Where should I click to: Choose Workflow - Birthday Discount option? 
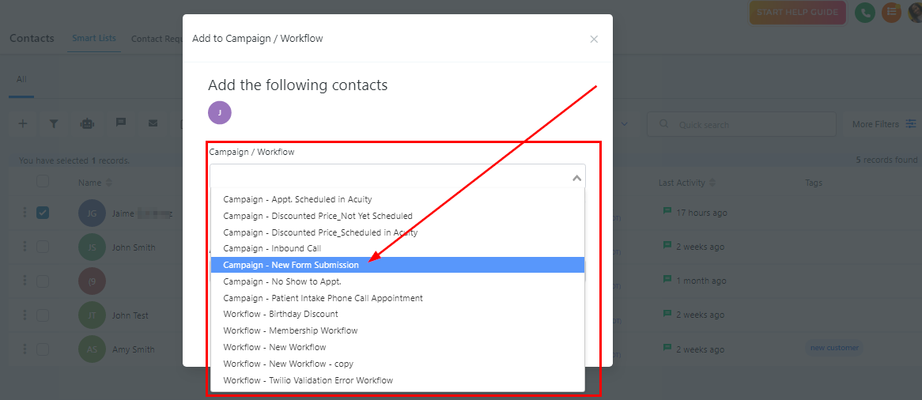pos(281,314)
